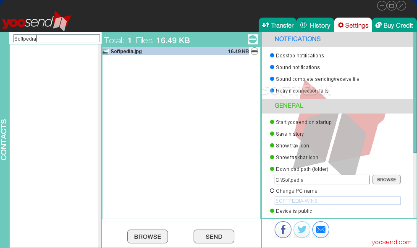Toggle Sound notifications

[272, 67]
